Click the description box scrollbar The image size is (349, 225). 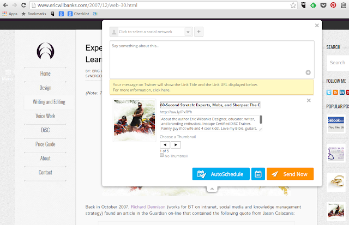click(261, 120)
